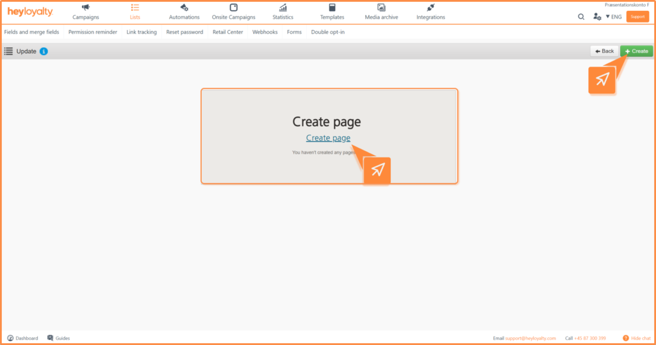Click the blue info icon beside Update
656x345 pixels.
44,51
